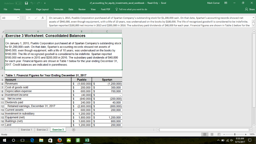Image resolution: width=256 pixels, height=144 pixels.
Task: Click the Share button
Action: [x=250, y=9]
